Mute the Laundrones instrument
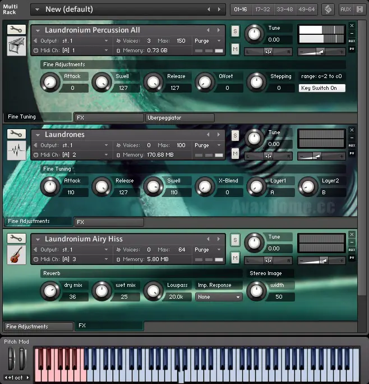The height and width of the screenshot is (384, 369). point(235,154)
